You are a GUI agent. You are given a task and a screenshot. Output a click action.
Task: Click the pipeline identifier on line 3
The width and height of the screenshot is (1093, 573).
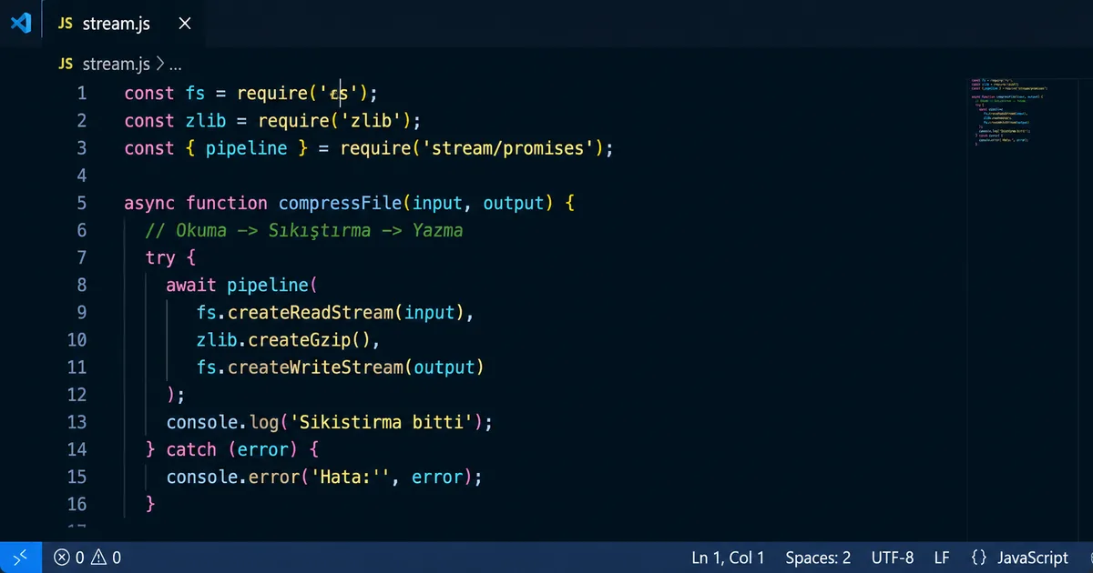point(246,147)
